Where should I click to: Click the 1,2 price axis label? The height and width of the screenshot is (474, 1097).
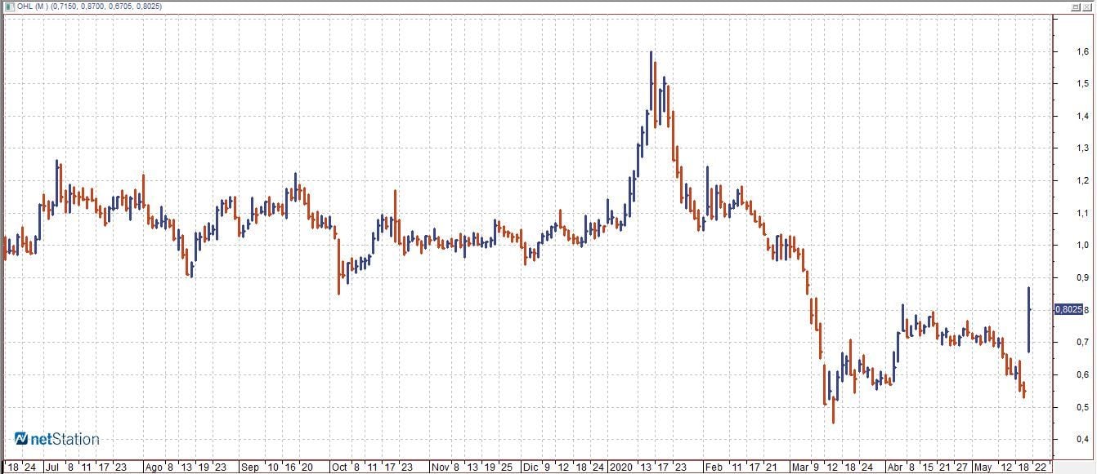[1082, 180]
